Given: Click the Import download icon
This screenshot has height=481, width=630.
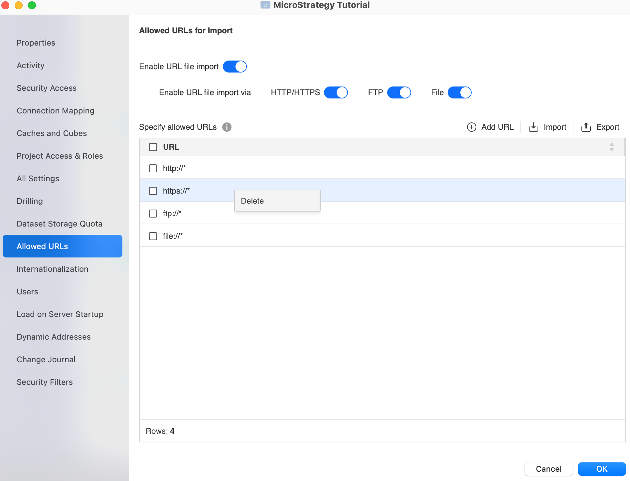Looking at the screenshot, I should coord(533,127).
